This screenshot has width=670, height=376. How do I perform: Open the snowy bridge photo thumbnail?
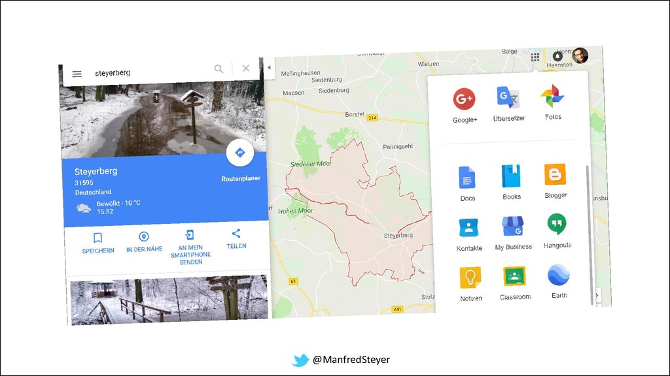point(169,299)
